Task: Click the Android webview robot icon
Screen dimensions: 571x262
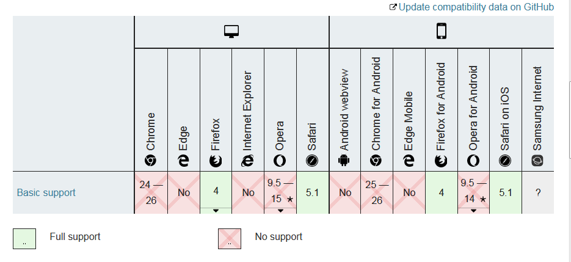Action: click(345, 161)
